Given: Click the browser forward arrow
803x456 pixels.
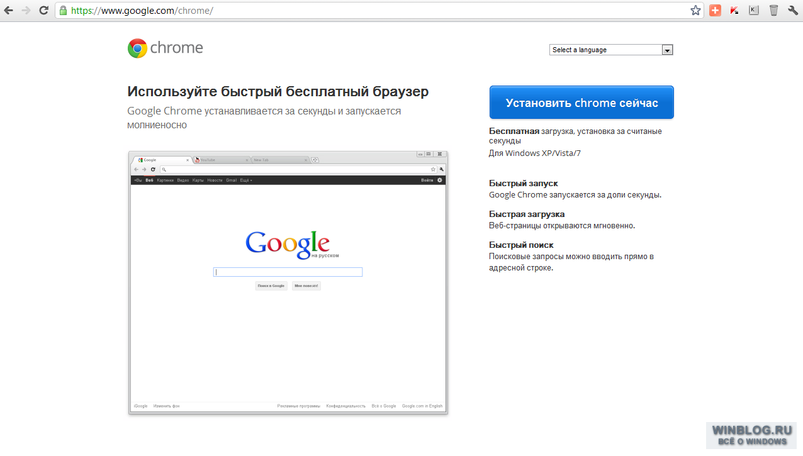Looking at the screenshot, I should (x=26, y=10).
